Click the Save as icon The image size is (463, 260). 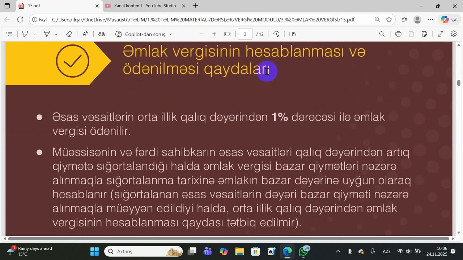[x=425, y=34]
